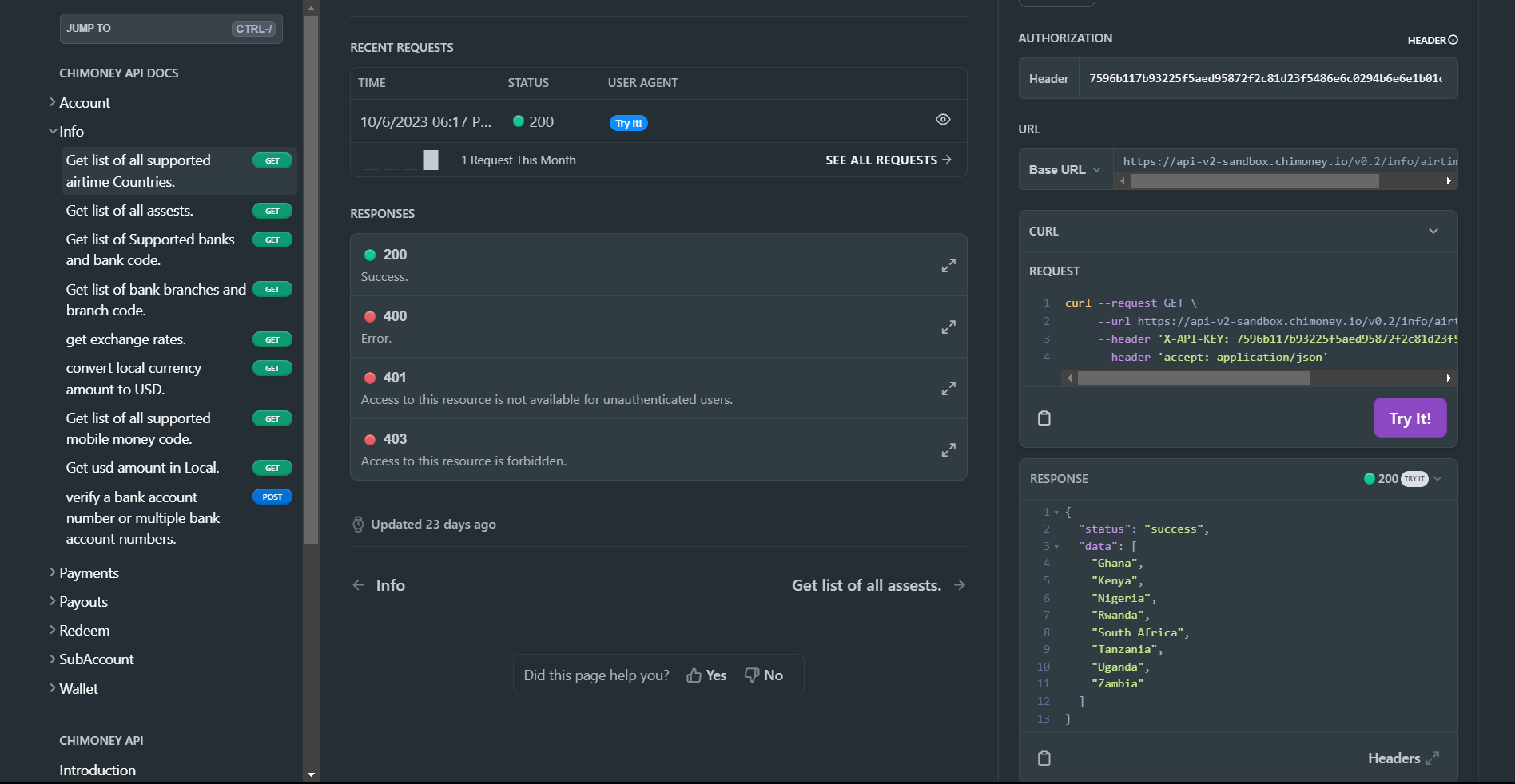
Task: Copy the cURL request to clipboard
Action: 1044,418
